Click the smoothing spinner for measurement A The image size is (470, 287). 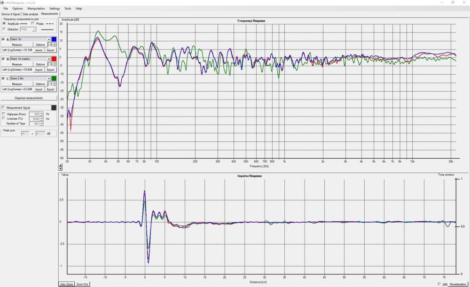coord(53,45)
